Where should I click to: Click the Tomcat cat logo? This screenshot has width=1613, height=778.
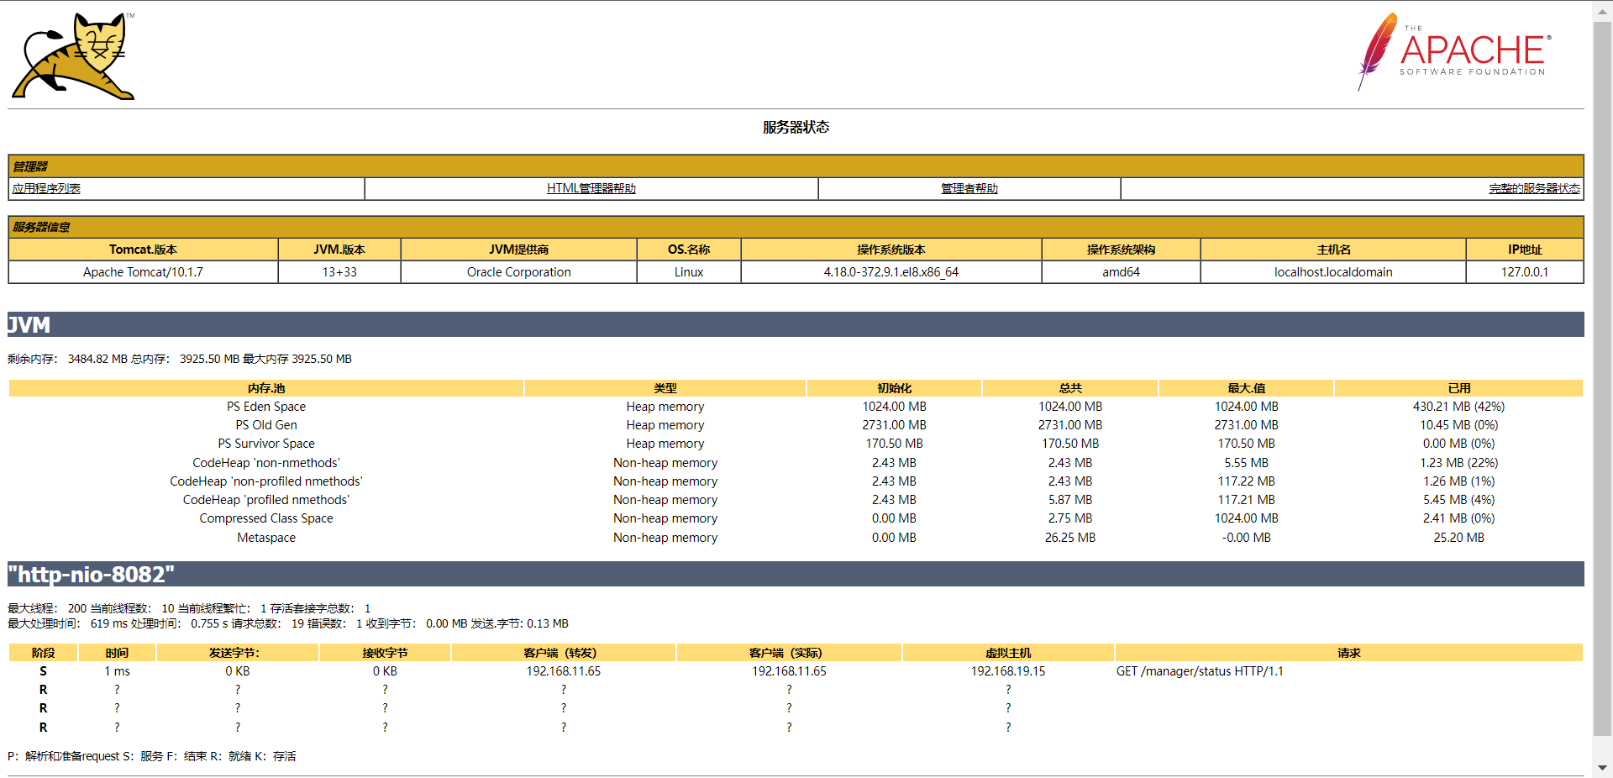pyautogui.click(x=73, y=56)
